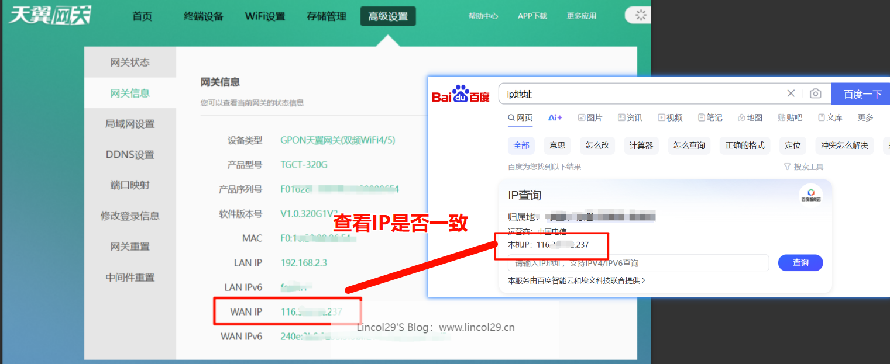Open the 高级设置 top menu

pos(388,16)
